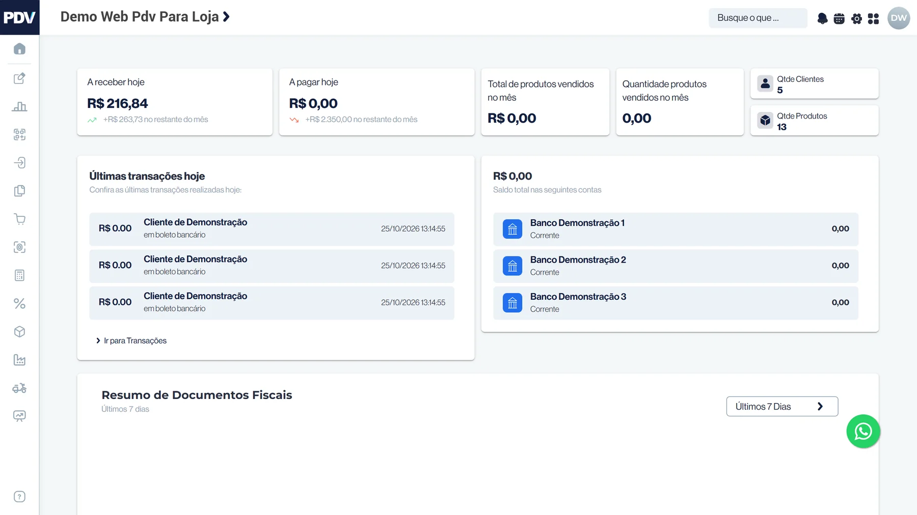Open settings gear icon in header
Screen dimensions: 917x515
coord(856,19)
